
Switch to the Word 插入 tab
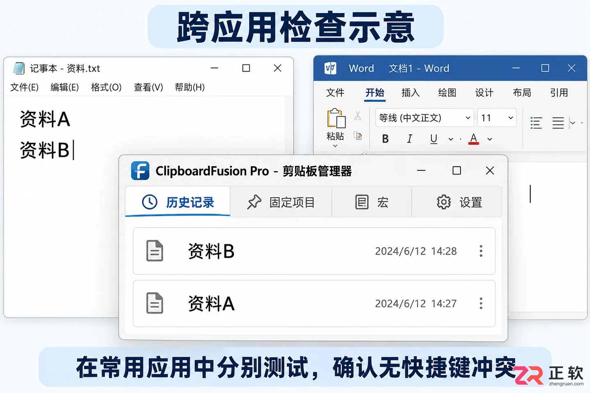click(x=411, y=93)
